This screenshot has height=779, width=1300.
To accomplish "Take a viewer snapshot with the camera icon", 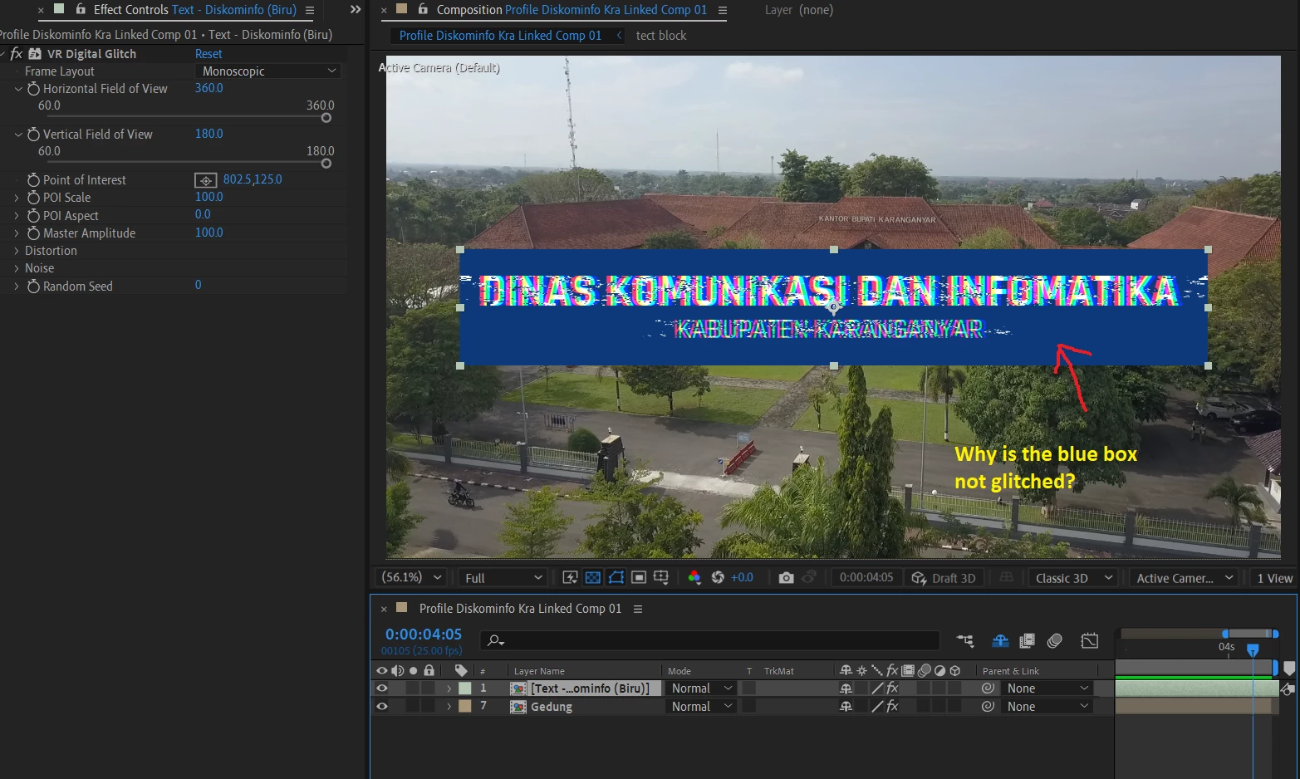I will click(x=786, y=578).
